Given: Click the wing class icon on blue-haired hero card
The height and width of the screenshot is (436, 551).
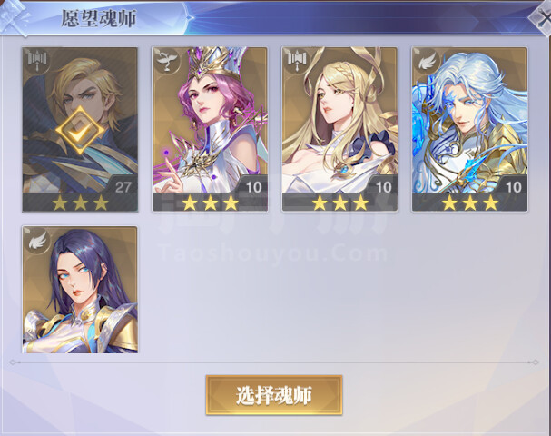Looking at the screenshot, I should pos(427,60).
